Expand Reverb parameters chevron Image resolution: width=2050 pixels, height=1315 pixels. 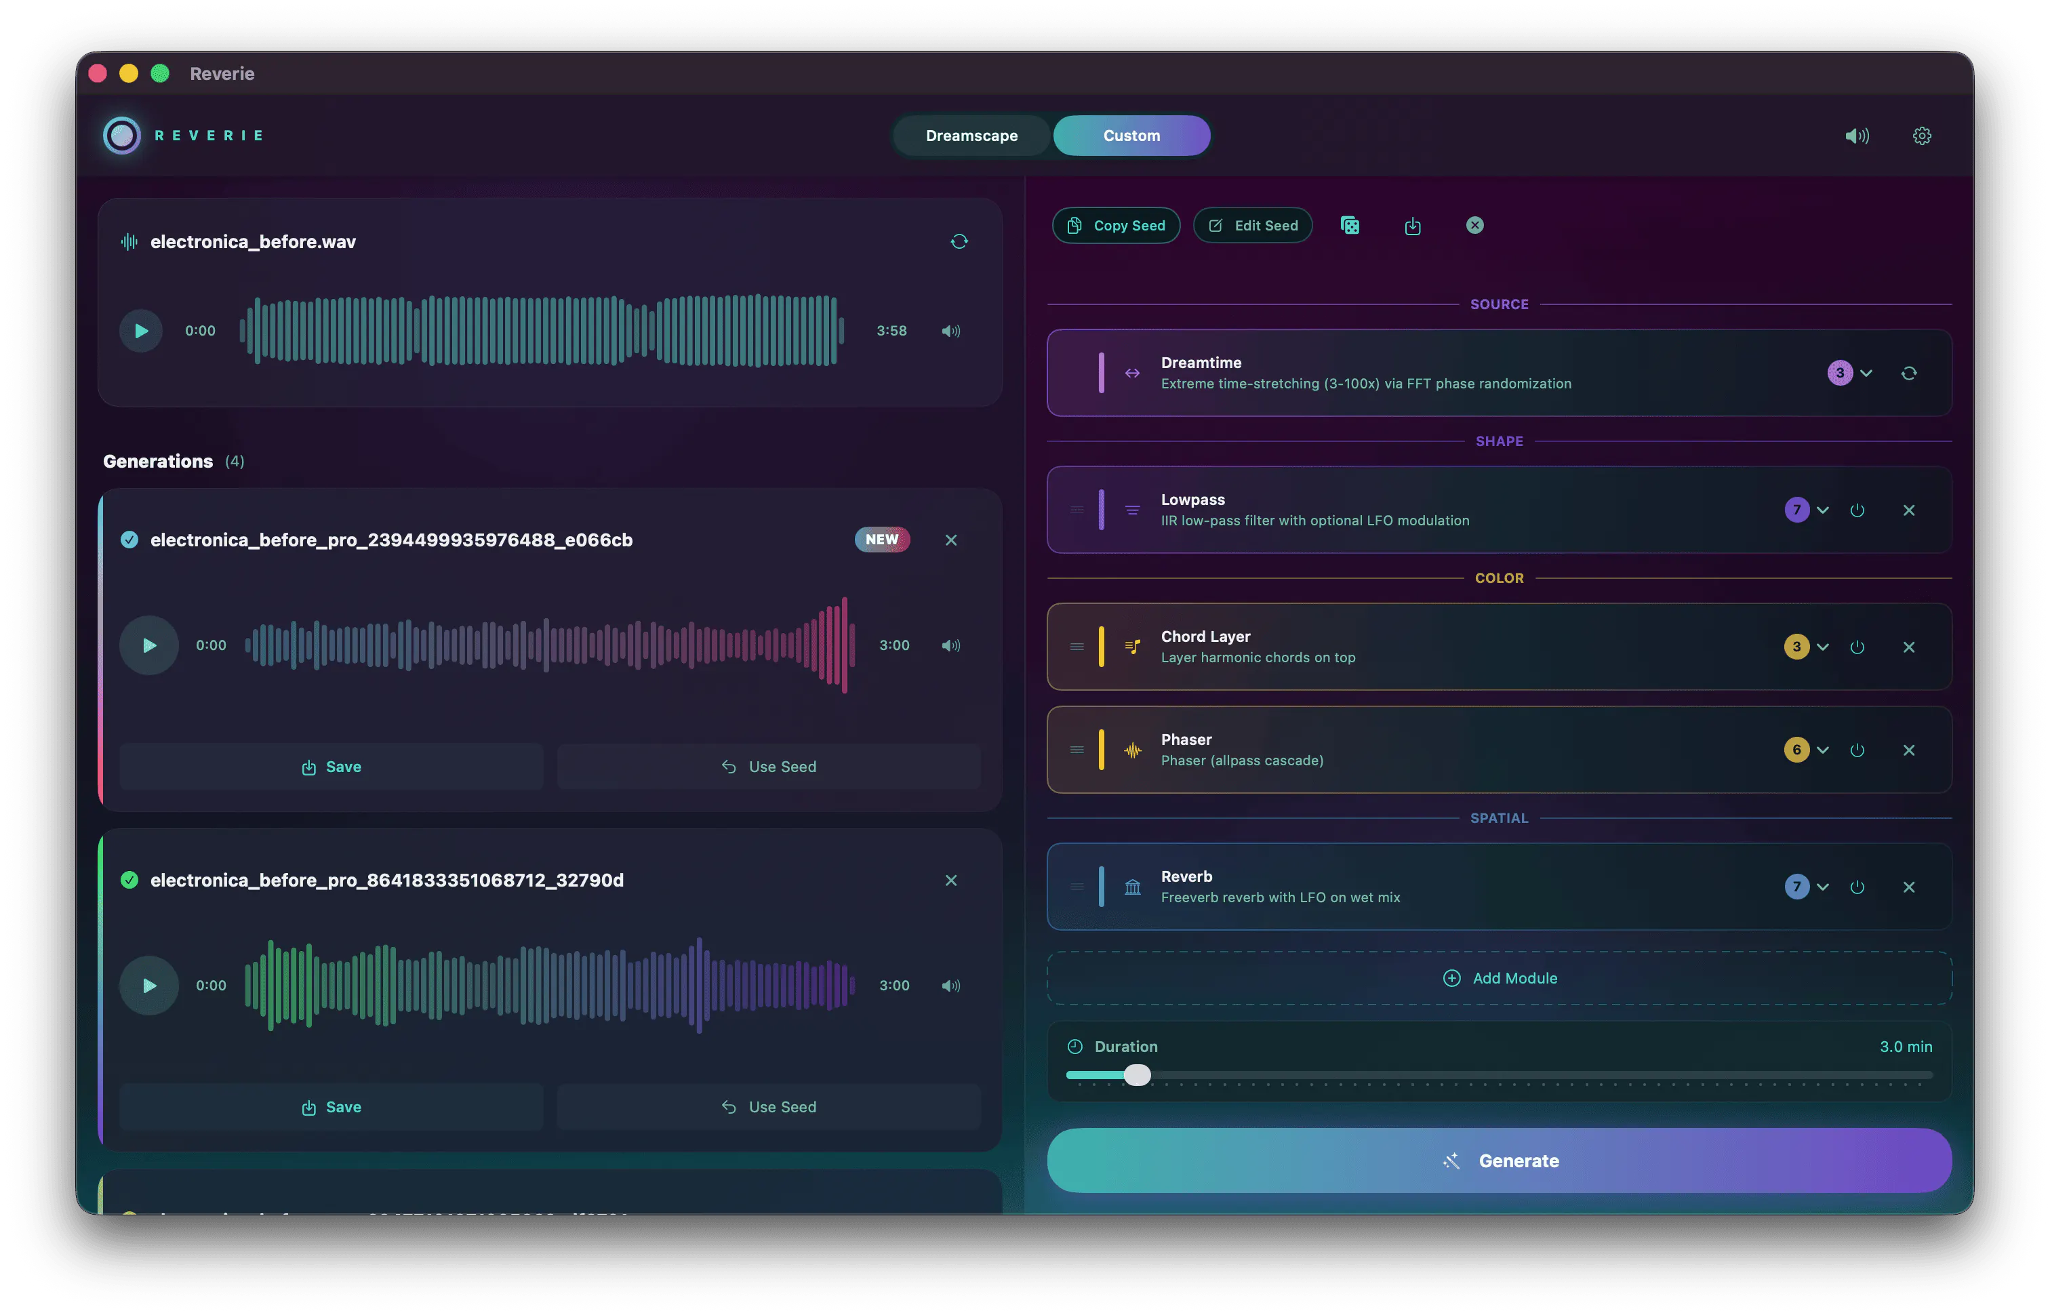click(1822, 887)
